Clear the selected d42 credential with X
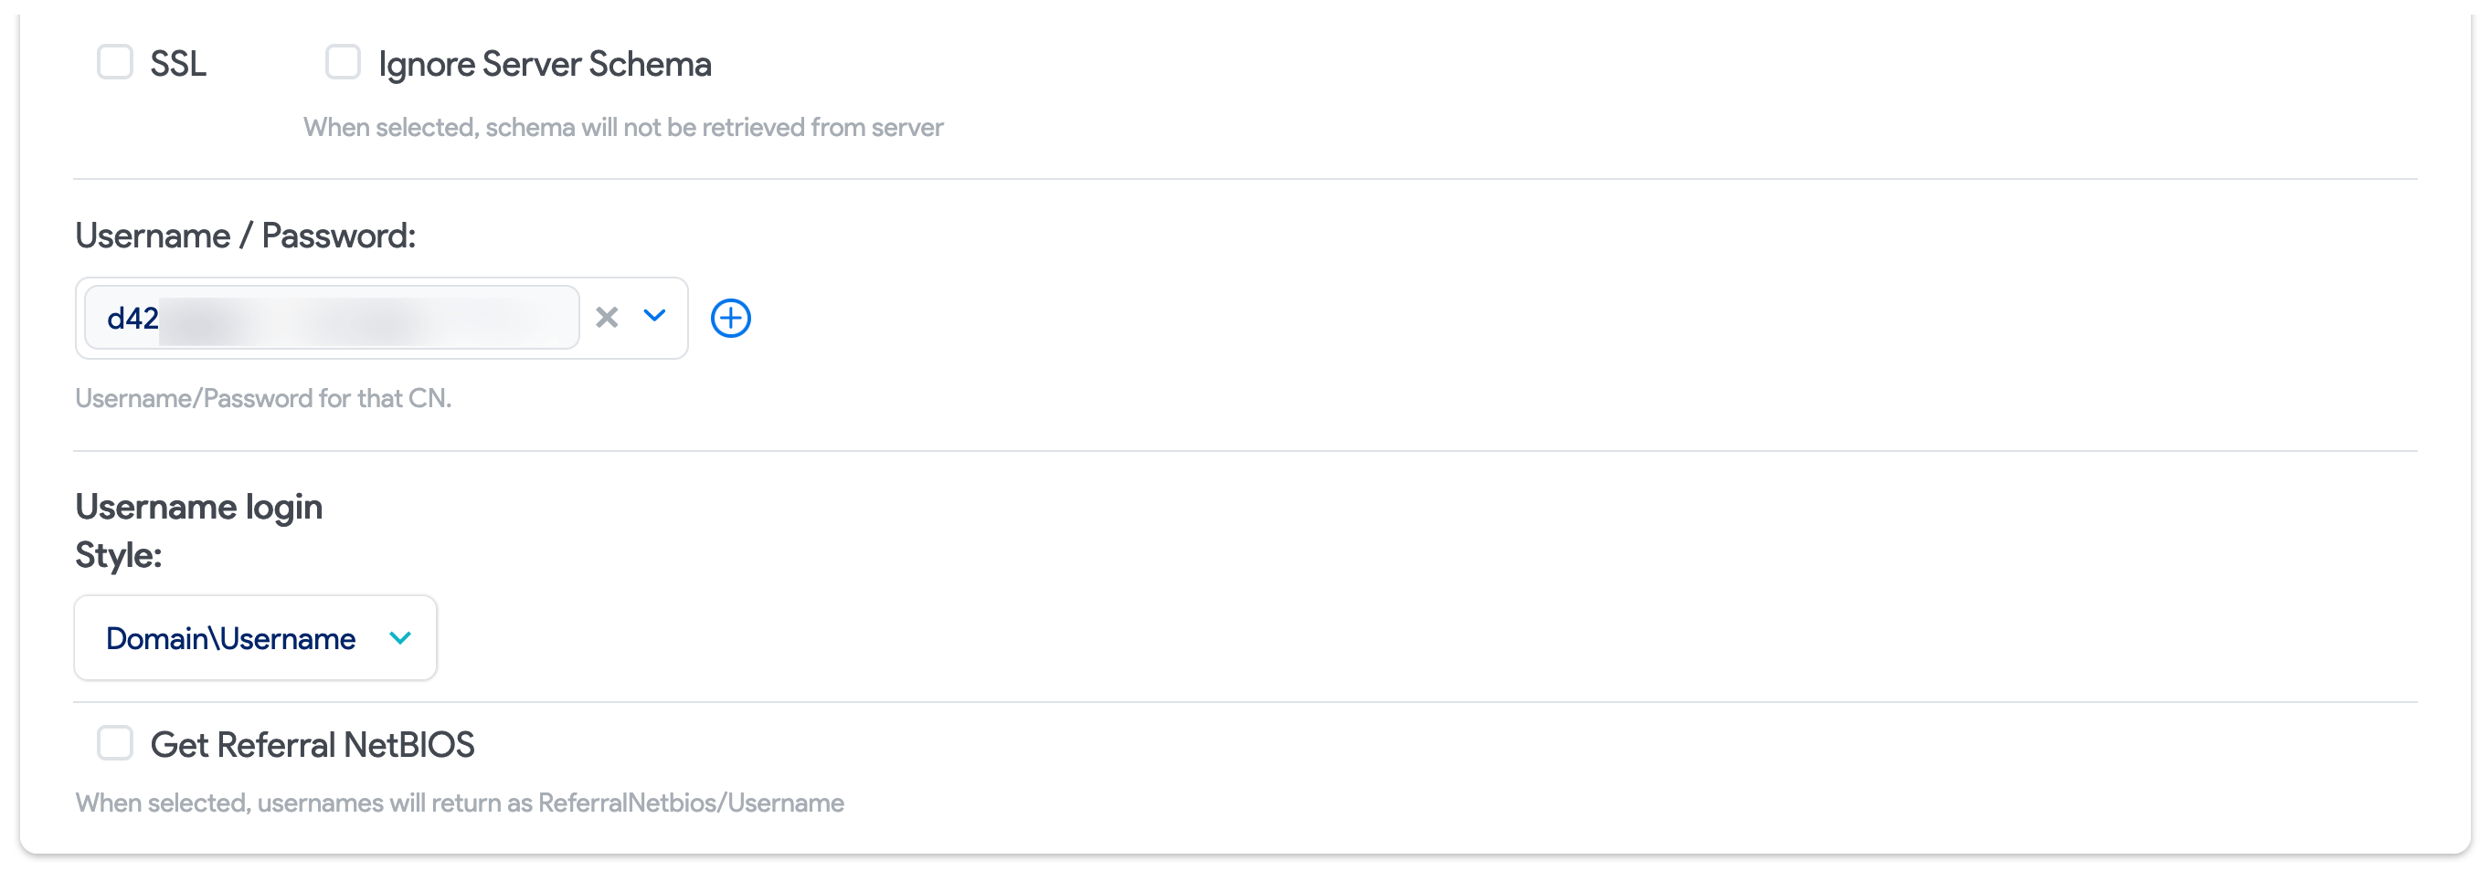The height and width of the screenshot is (871, 2491). (x=607, y=318)
